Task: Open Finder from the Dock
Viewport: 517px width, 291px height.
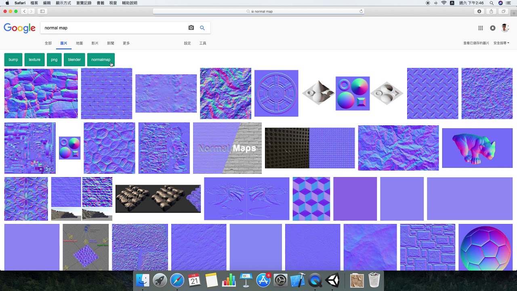Action: (x=143, y=280)
